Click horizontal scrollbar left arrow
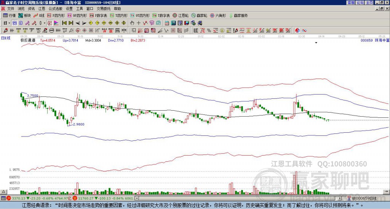The image size is (390, 209). click(136, 198)
